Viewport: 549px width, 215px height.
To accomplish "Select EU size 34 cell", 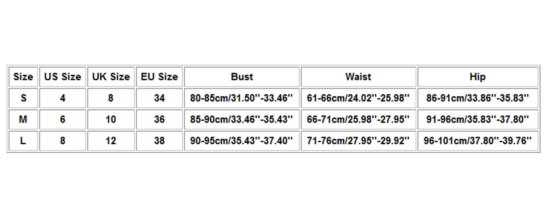I will [x=159, y=98].
